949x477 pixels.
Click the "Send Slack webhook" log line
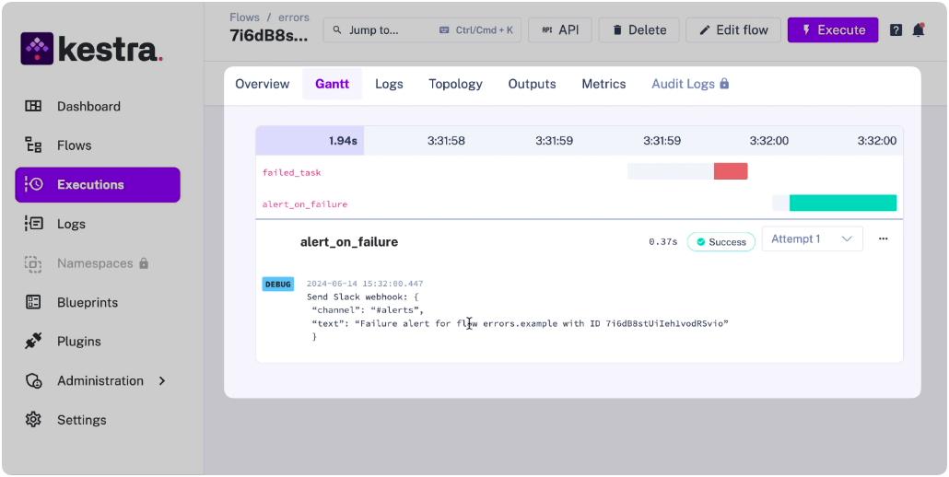363,297
